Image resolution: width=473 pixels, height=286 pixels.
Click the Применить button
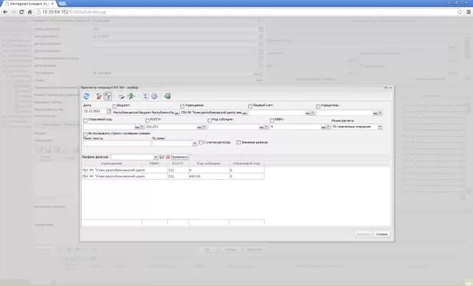point(180,157)
